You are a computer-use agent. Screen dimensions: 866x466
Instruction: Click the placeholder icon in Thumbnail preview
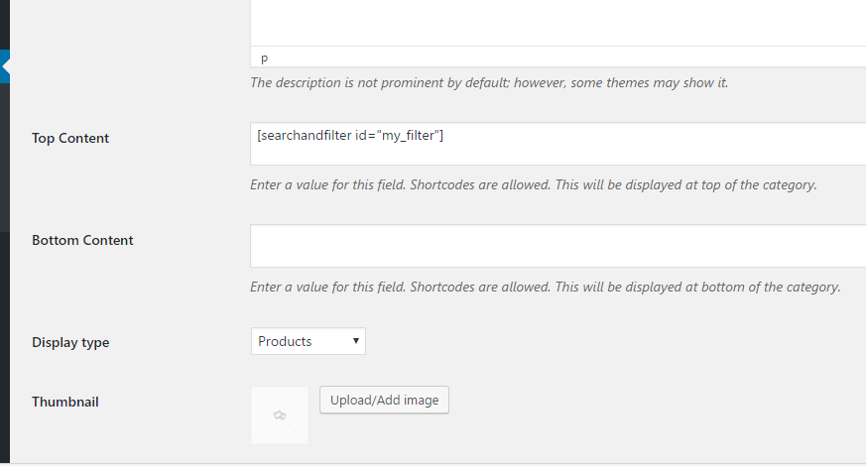click(x=280, y=415)
